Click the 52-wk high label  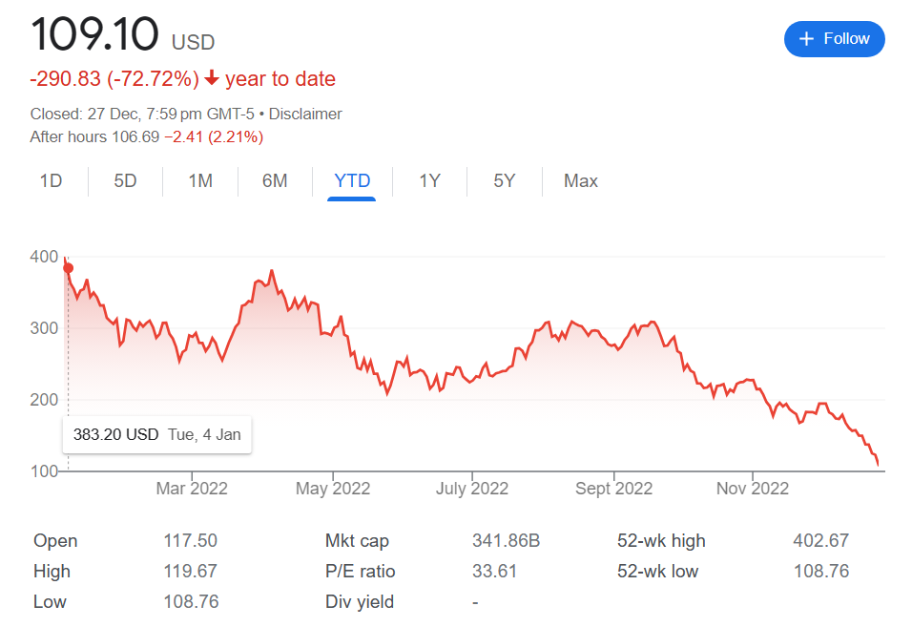pyautogui.click(x=661, y=541)
